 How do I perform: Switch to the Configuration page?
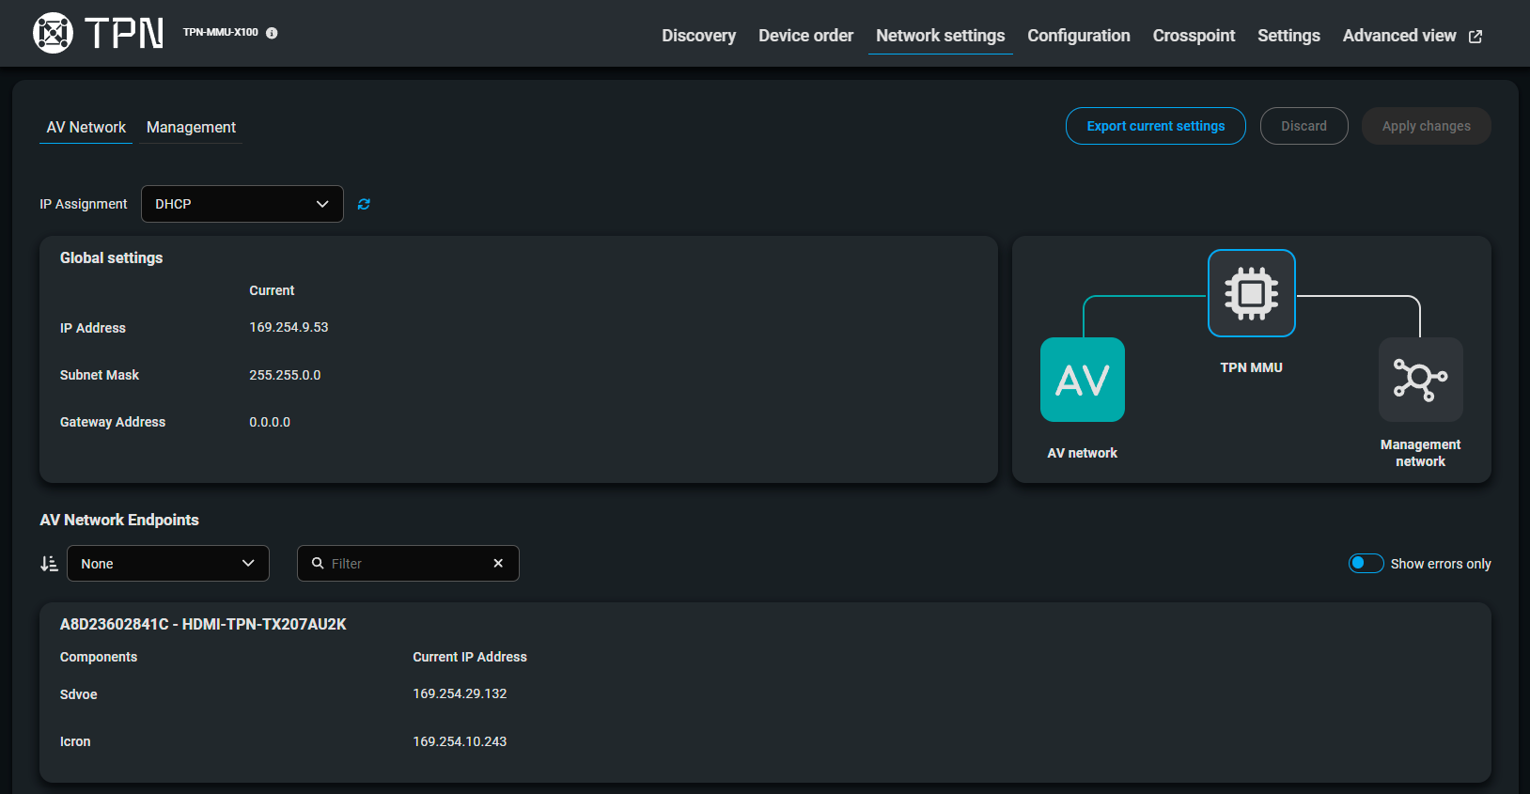[1079, 36]
